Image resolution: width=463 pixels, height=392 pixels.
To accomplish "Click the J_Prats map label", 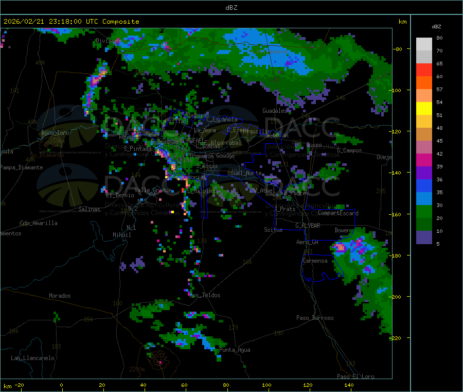I will click(284, 209).
